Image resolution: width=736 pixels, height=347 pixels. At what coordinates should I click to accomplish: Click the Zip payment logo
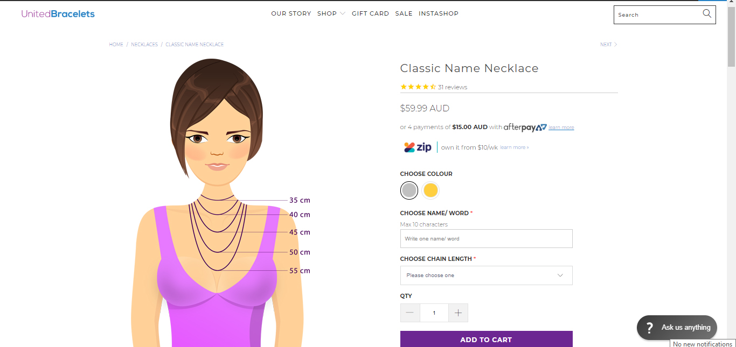click(x=418, y=147)
